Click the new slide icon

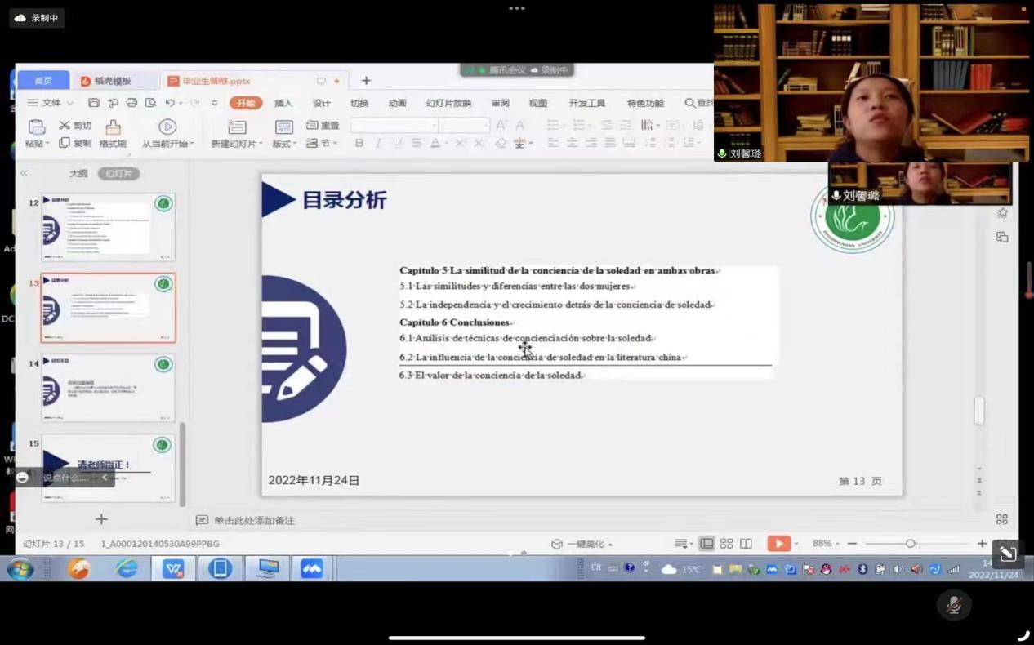pos(237,127)
